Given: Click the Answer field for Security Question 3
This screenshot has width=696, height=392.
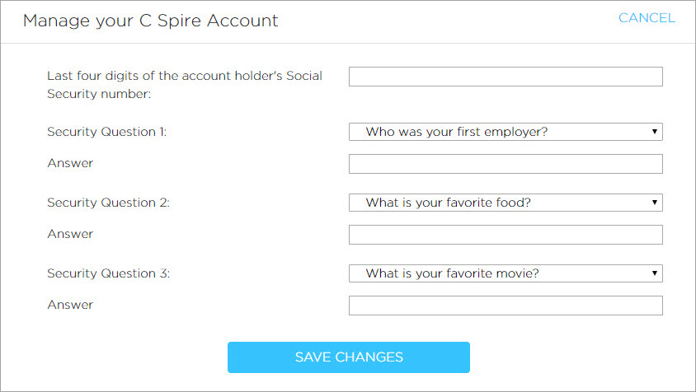Looking at the screenshot, I should click(x=506, y=306).
